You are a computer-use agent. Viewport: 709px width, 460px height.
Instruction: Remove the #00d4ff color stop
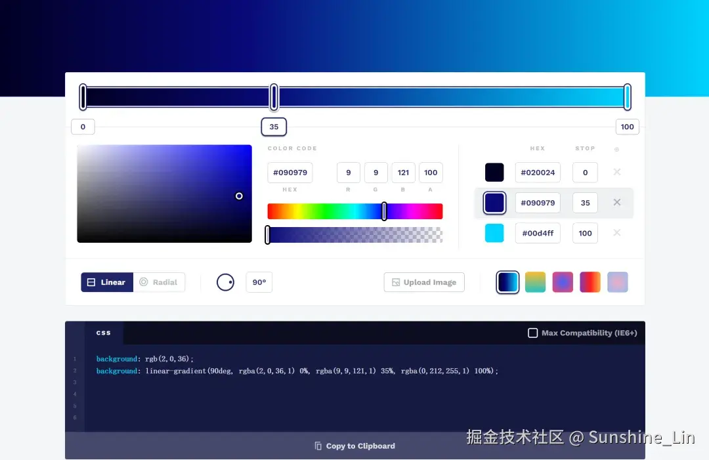click(616, 232)
